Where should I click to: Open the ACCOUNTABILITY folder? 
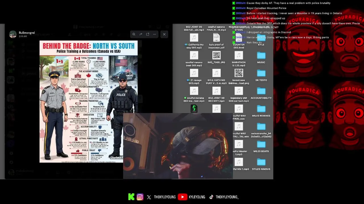tap(261, 91)
